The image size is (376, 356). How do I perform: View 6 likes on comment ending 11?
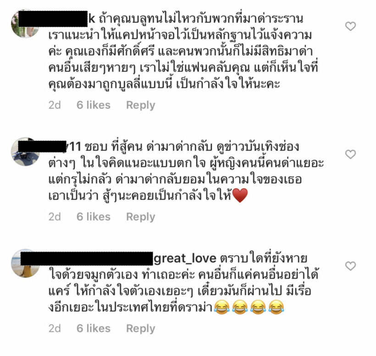click(x=94, y=217)
